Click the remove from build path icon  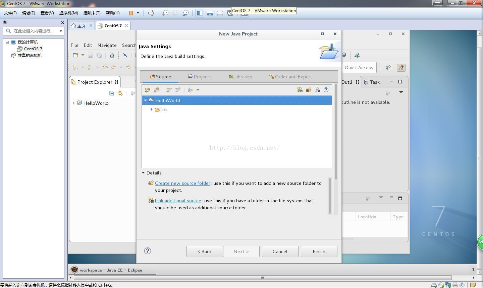(x=317, y=90)
